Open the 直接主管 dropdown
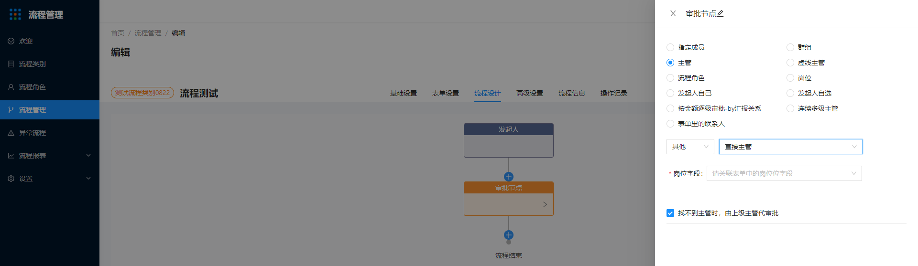The height and width of the screenshot is (266, 918). point(791,147)
